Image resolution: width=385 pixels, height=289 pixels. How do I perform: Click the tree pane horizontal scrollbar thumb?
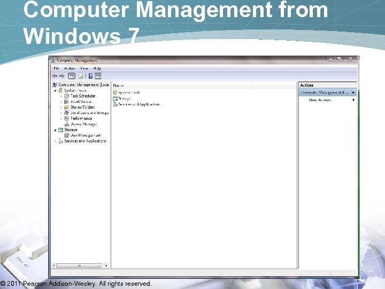pos(79,265)
